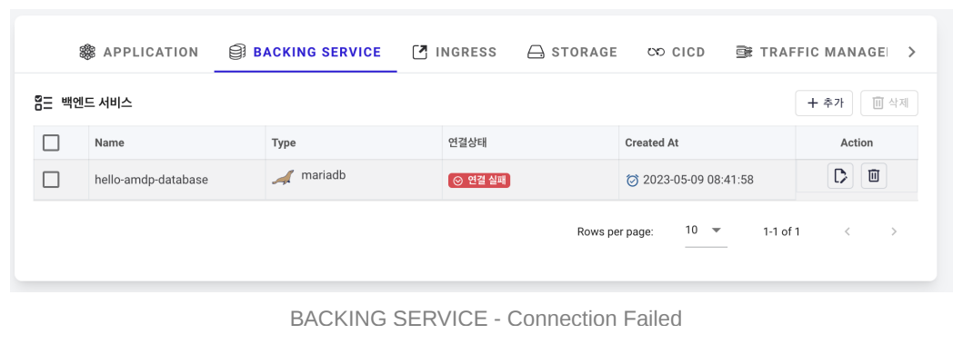Screen dimensions: 953x344
Task: Click the 백엔드 서비스 checklist icon
Action: pos(43,103)
